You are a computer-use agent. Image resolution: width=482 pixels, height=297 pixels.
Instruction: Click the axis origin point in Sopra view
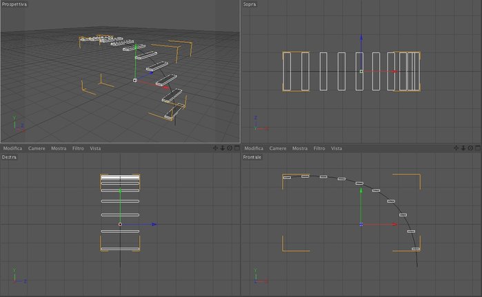pyautogui.click(x=361, y=71)
